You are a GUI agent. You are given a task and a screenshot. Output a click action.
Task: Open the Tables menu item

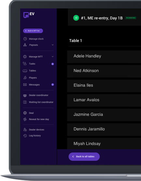click(x=33, y=71)
